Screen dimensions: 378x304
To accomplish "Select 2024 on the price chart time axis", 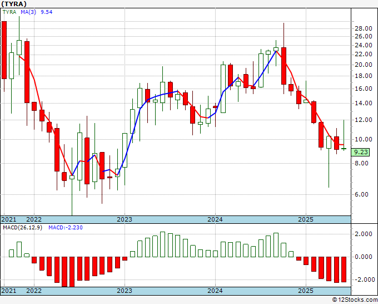I will coord(215,220).
